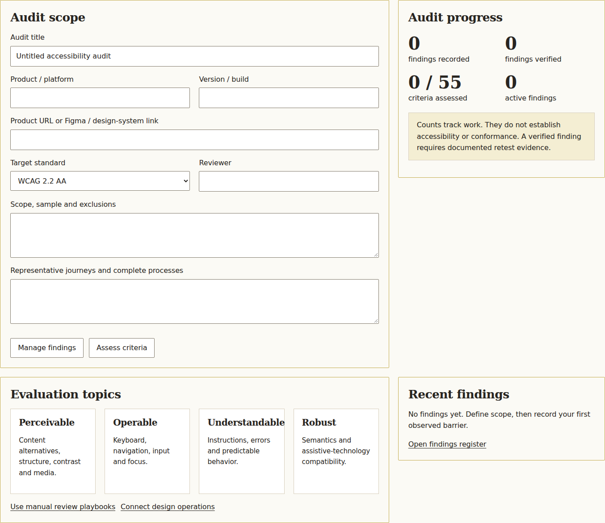
Task: Click the active findings count
Action: [511, 82]
